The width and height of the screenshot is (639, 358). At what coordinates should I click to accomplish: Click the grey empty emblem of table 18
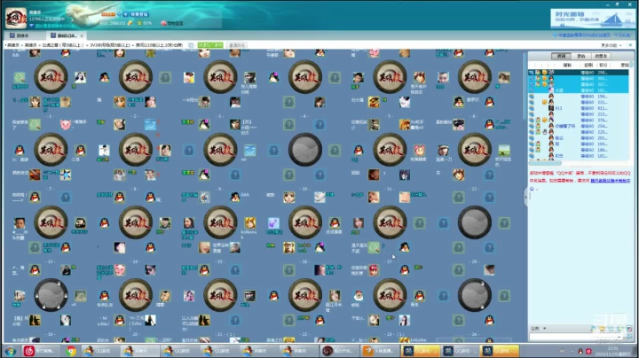[x=474, y=222]
